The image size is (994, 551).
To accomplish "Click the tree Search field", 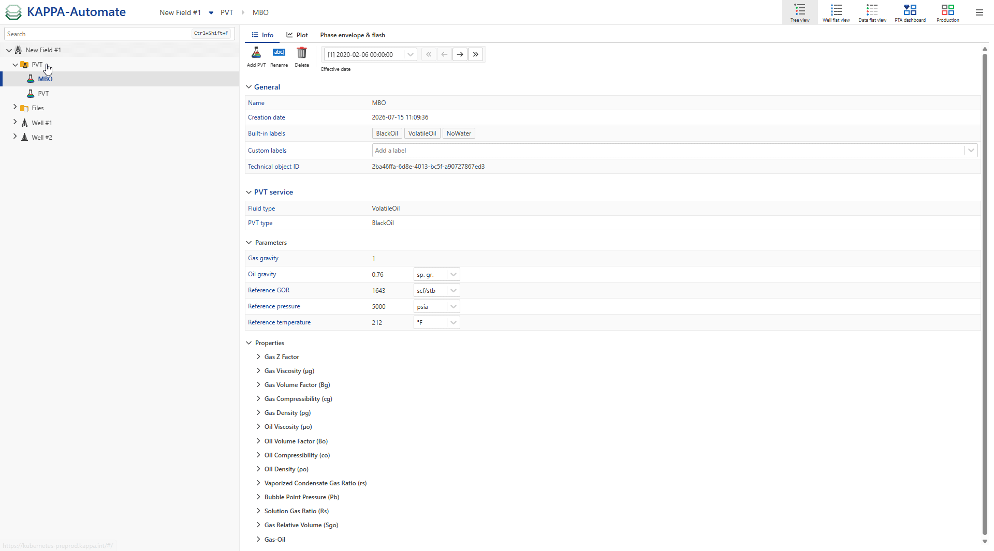I will (x=119, y=34).
